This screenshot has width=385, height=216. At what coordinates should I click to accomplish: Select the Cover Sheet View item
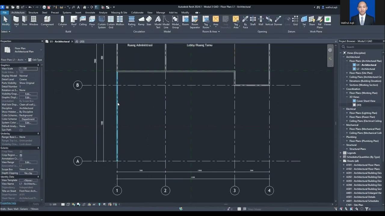click(366, 101)
